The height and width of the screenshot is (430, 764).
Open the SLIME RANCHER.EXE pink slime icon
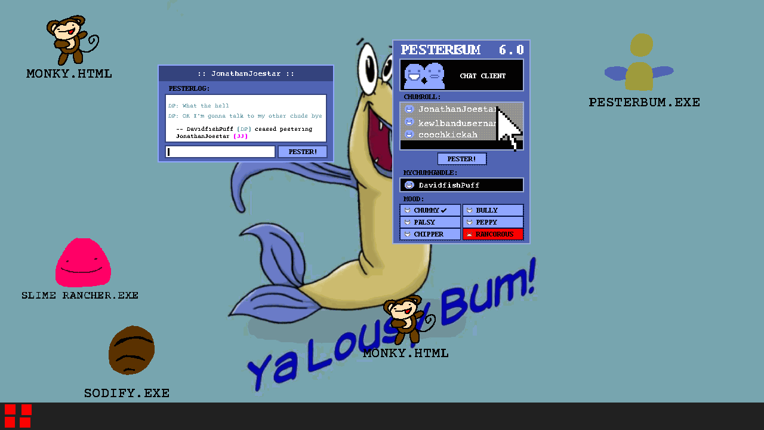tap(83, 263)
